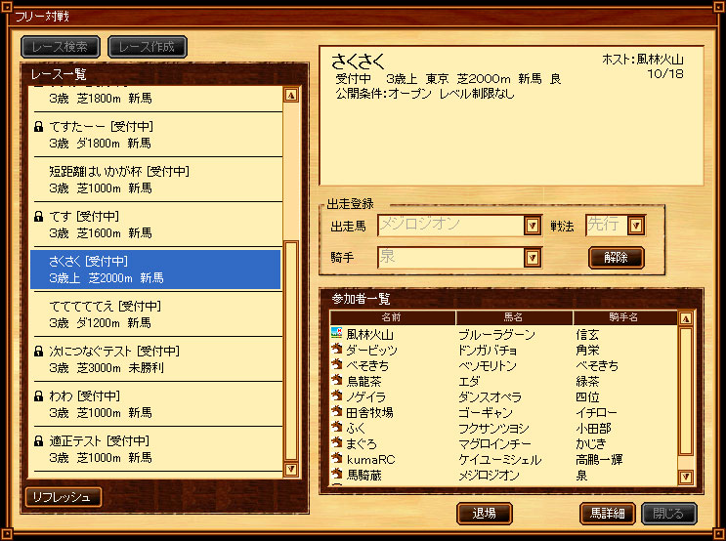
Task: Click the lock icon beside てすたーー race
Action: (39, 126)
